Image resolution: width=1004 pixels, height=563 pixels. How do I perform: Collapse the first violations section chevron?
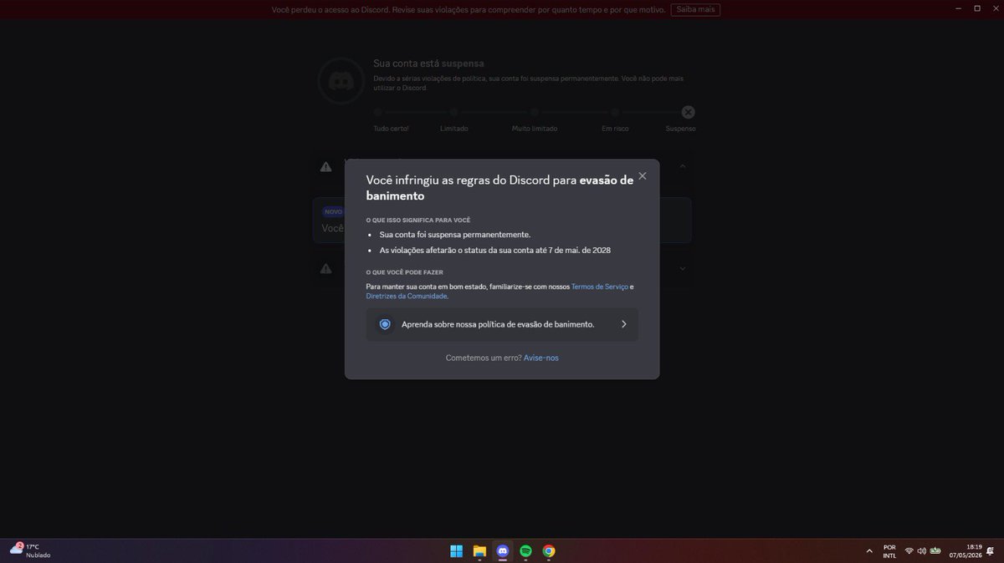(x=683, y=166)
